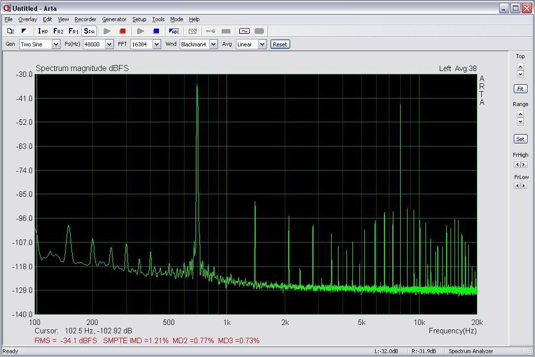
Task: Click the 'Left Avg:38' label
Action: click(458, 69)
